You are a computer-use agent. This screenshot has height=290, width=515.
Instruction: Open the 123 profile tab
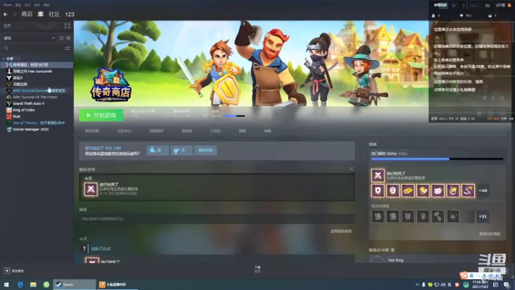point(70,14)
